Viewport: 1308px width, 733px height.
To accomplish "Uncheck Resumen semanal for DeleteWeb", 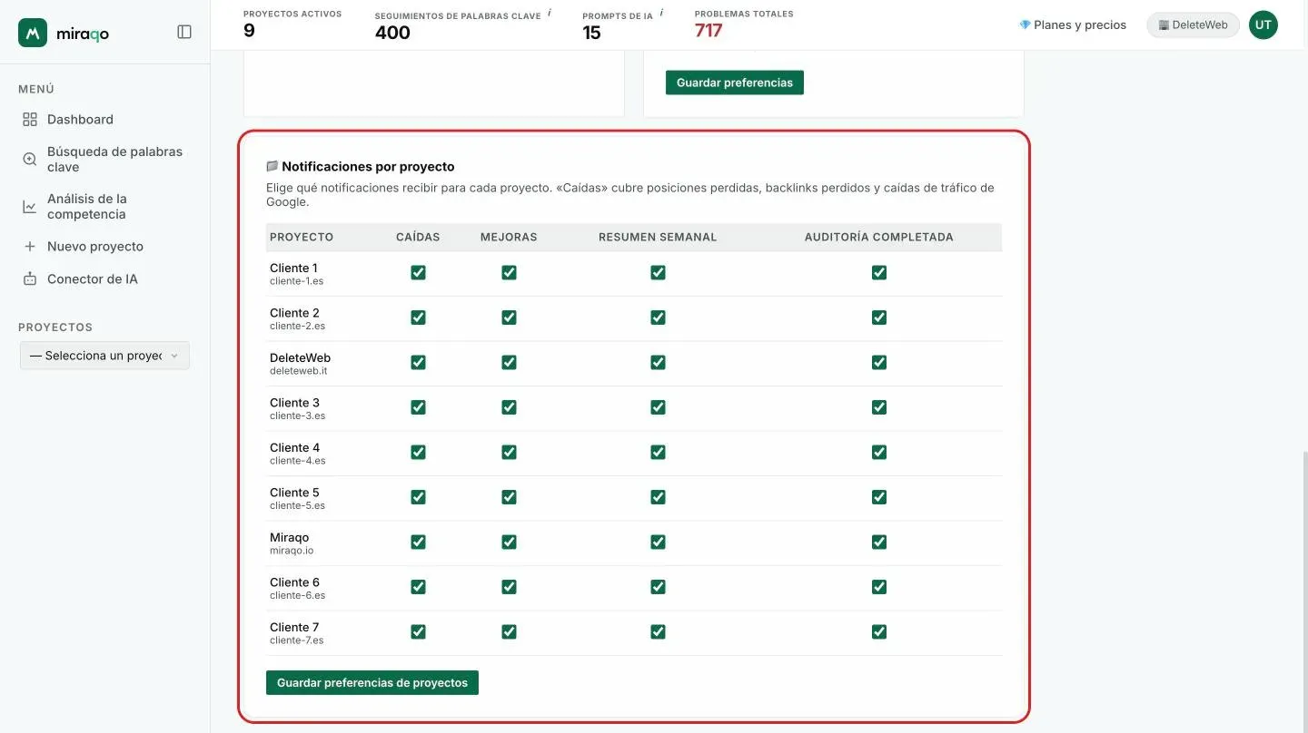I will [658, 363].
